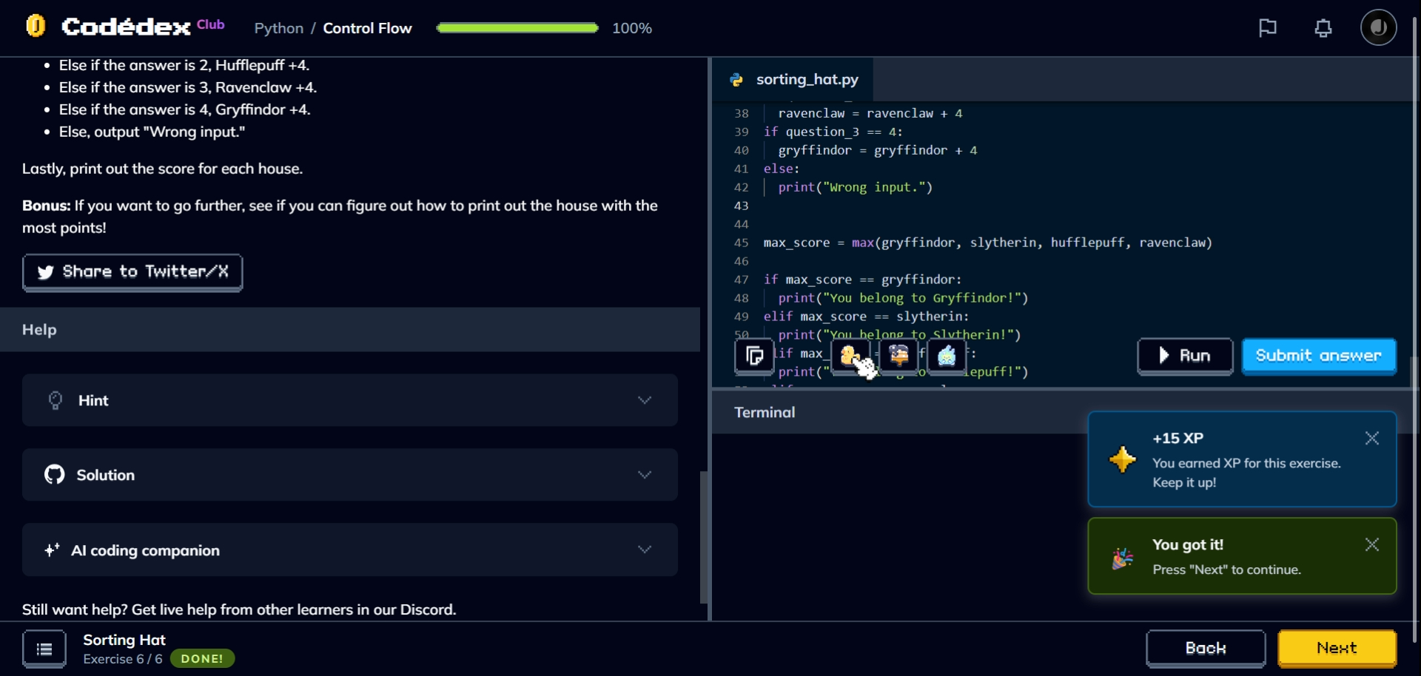The width and height of the screenshot is (1421, 676).
Task: Click the paintbrush theme icon in the editor
Action: click(x=898, y=356)
